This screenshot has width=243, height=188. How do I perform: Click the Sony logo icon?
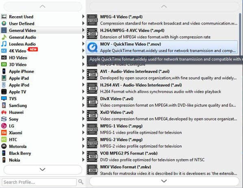4,119
